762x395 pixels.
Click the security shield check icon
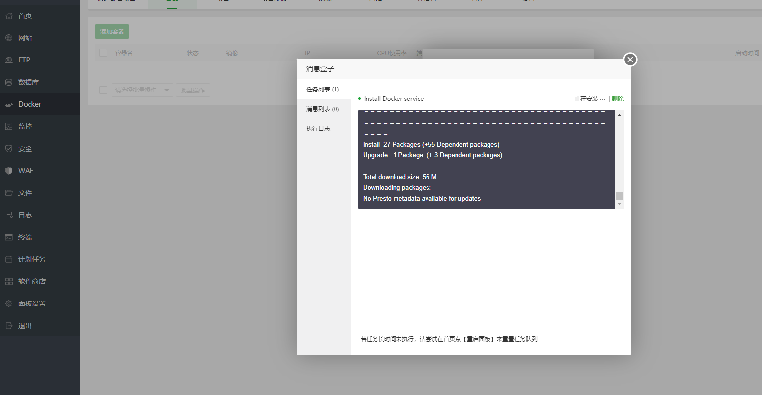coord(9,149)
